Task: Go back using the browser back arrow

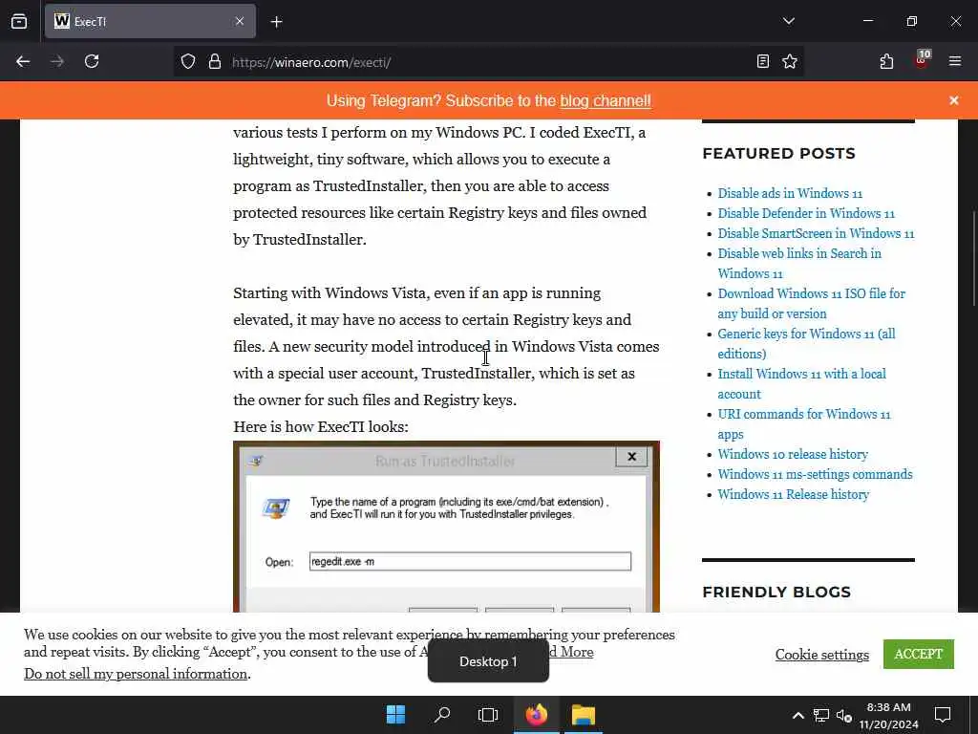Action: 23,62
